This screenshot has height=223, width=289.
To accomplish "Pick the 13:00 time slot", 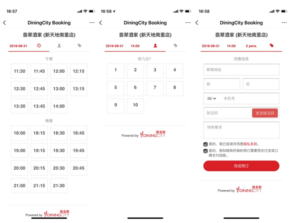I will coord(59,89).
